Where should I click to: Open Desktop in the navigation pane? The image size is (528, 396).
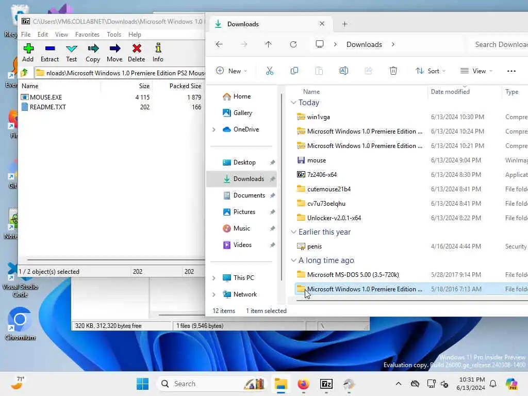(x=244, y=162)
